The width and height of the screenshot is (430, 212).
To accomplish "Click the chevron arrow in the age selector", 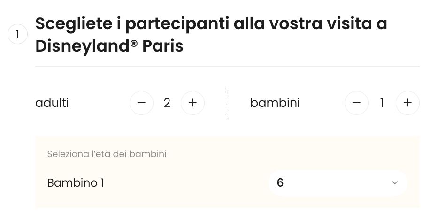I will (395, 182).
